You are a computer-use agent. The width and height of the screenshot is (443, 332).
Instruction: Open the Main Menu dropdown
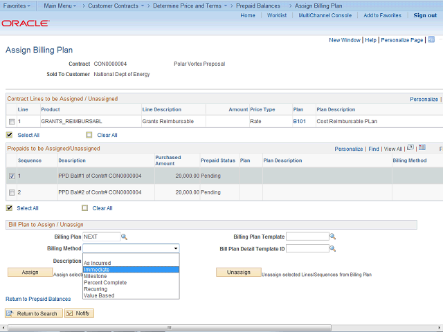[x=60, y=6]
